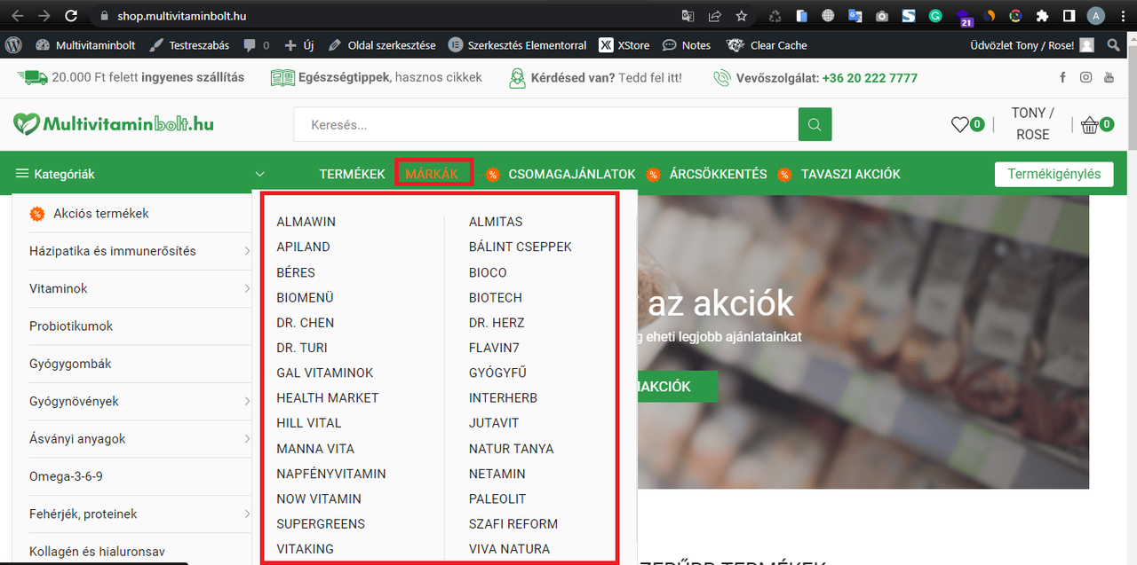The image size is (1137, 565).
Task: Open Oldal szerkesztése in admin bar
Action: tap(381, 45)
